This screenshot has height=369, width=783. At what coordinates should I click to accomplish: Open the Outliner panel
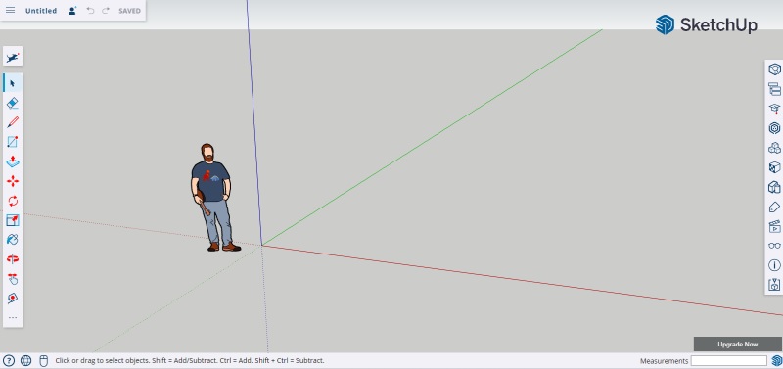point(774,89)
